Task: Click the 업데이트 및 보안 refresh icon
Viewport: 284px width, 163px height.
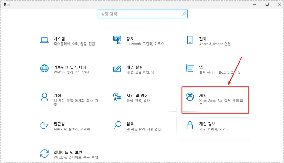Action: click(x=44, y=154)
